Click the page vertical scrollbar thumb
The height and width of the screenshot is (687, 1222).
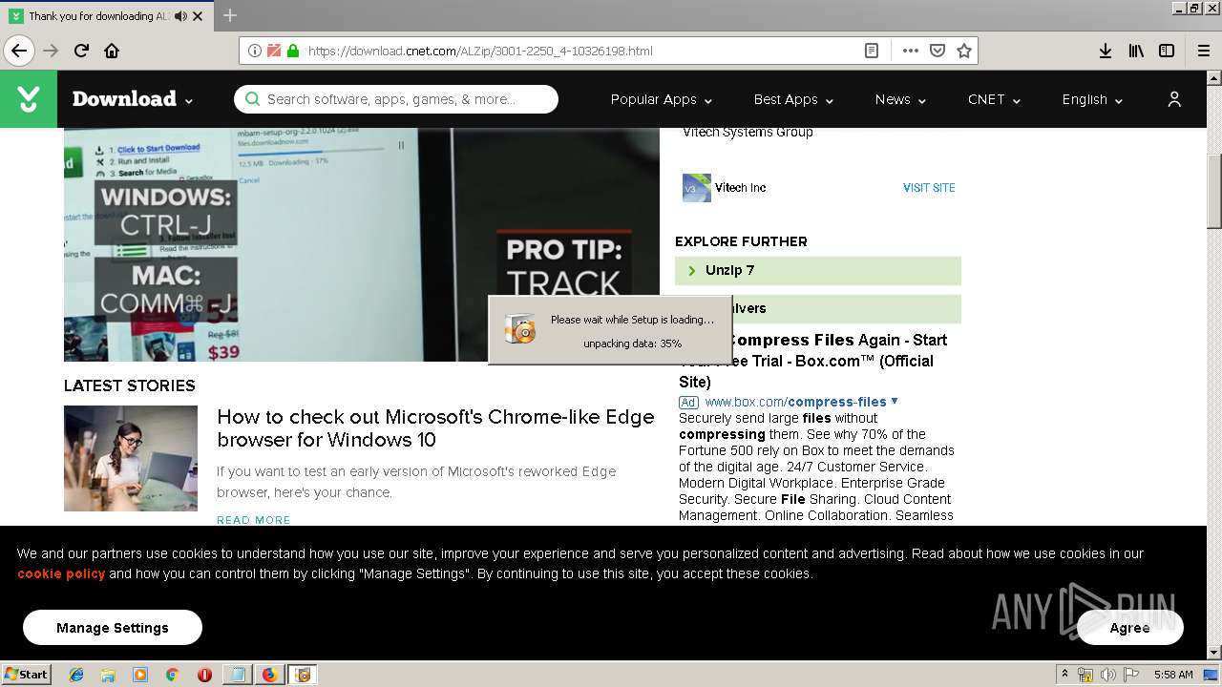tap(1213, 191)
